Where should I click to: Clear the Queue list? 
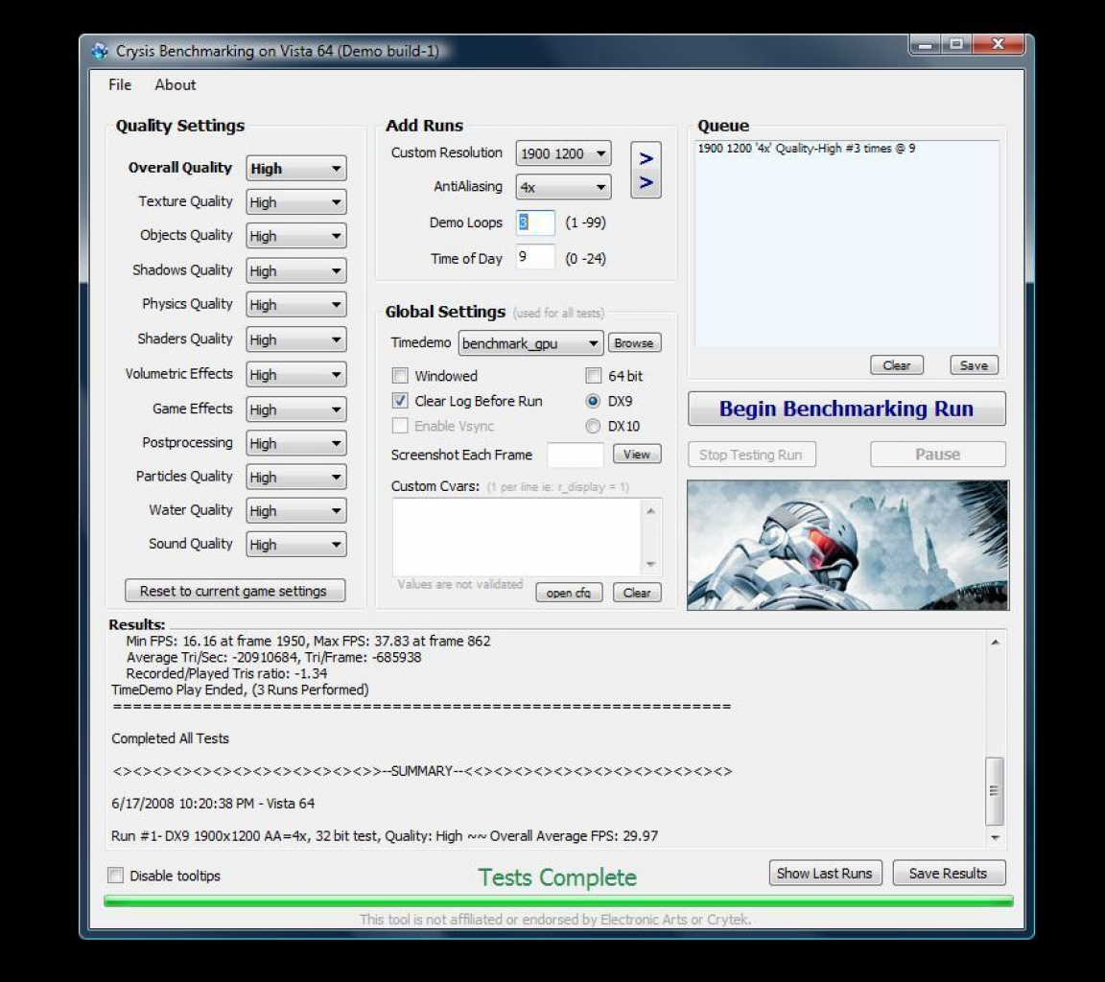(x=897, y=365)
